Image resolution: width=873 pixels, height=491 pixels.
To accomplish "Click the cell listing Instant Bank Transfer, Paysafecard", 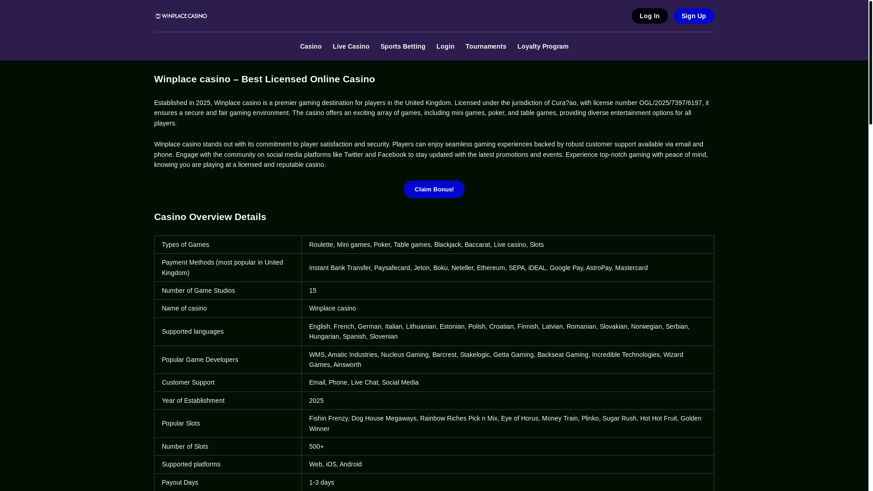I will tap(508, 267).
